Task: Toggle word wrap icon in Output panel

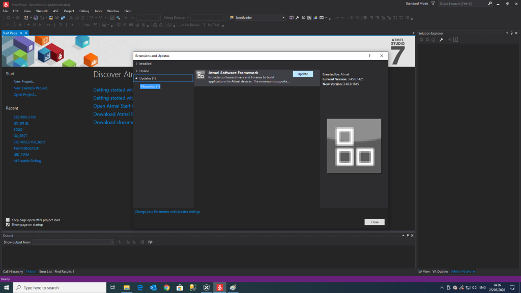Action: point(150,242)
